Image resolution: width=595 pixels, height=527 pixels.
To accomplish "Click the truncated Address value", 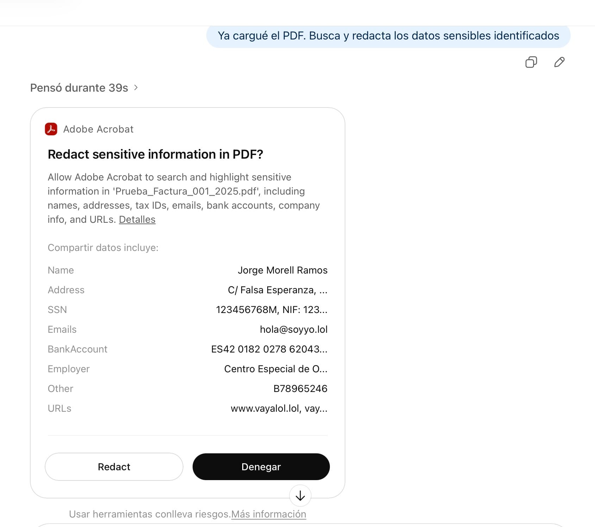I will [x=277, y=290].
